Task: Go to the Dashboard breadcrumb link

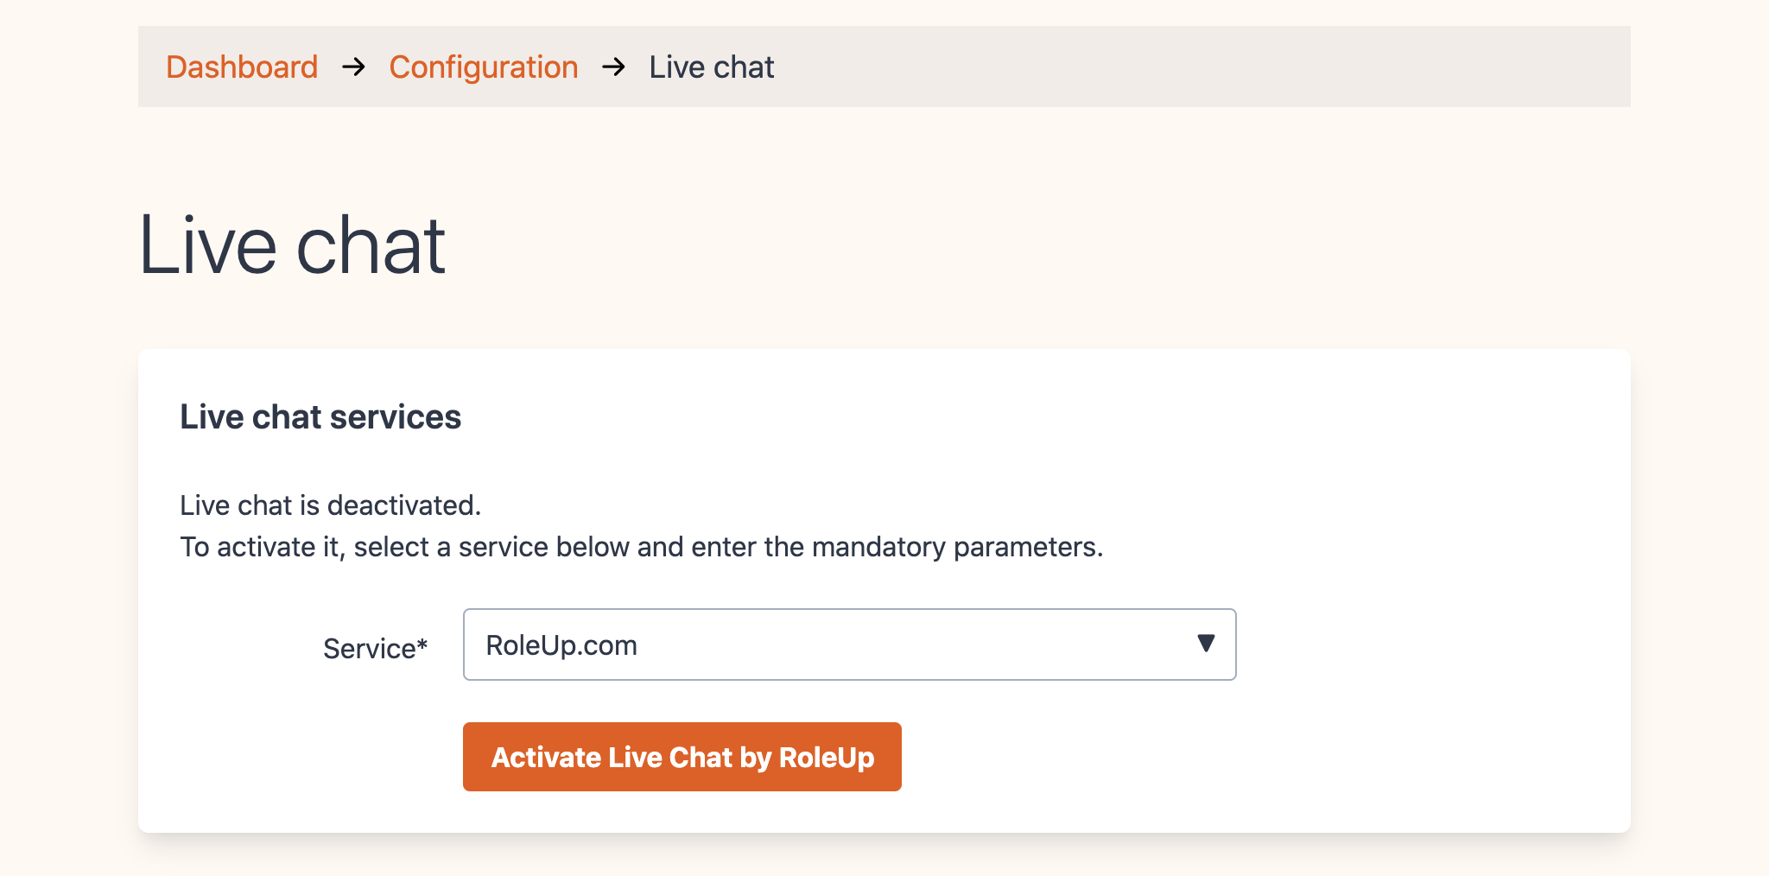Action: point(242,67)
